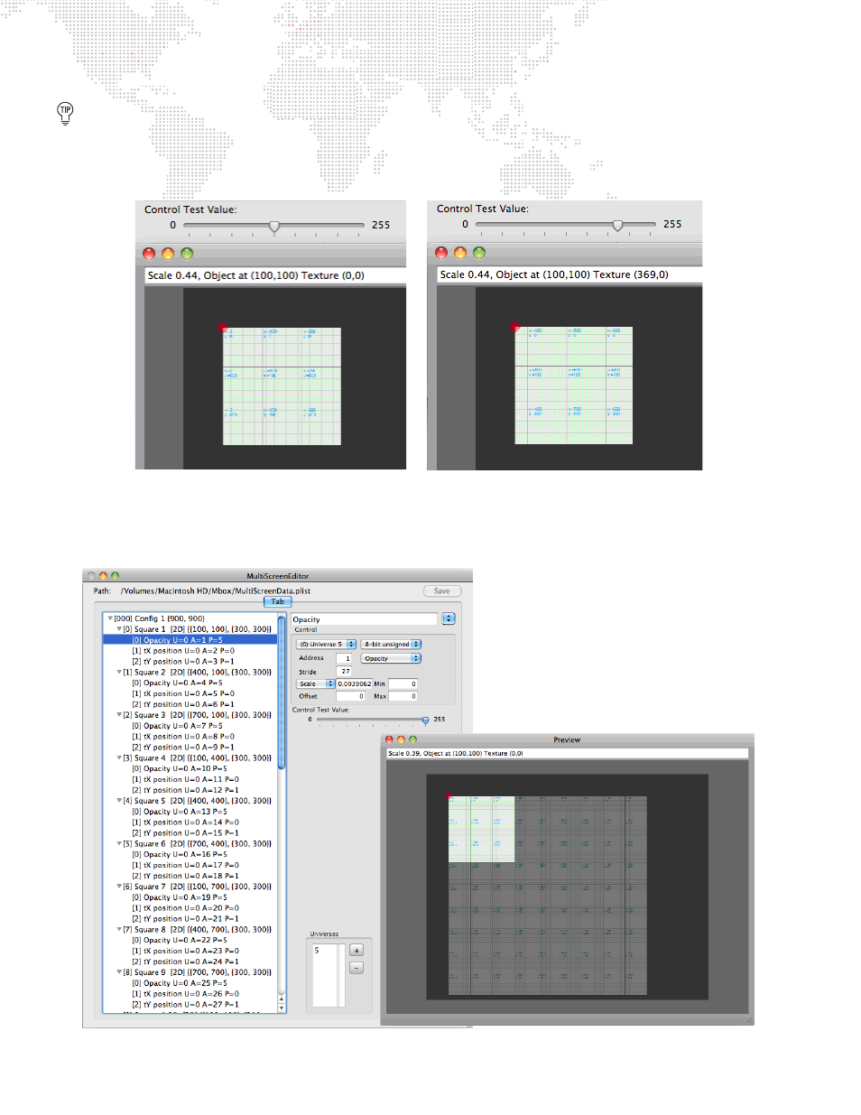Click the Address input field

click(344, 658)
